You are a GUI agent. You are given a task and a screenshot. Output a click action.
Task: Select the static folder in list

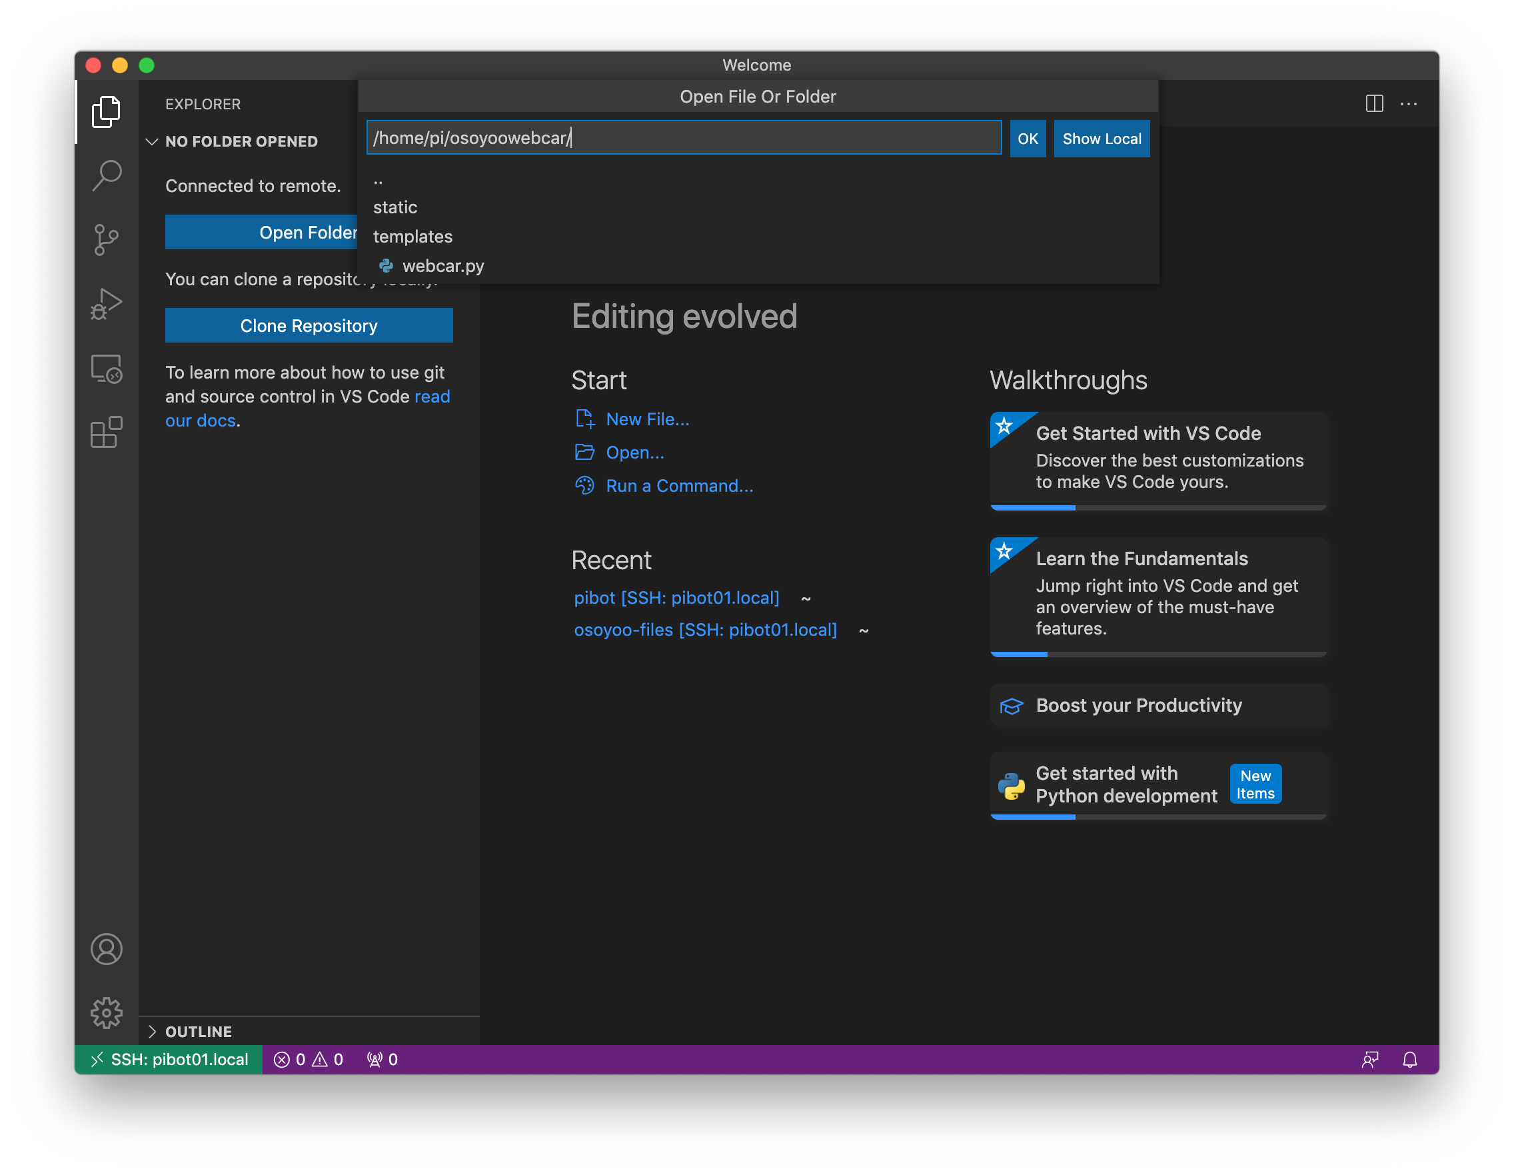758,207
